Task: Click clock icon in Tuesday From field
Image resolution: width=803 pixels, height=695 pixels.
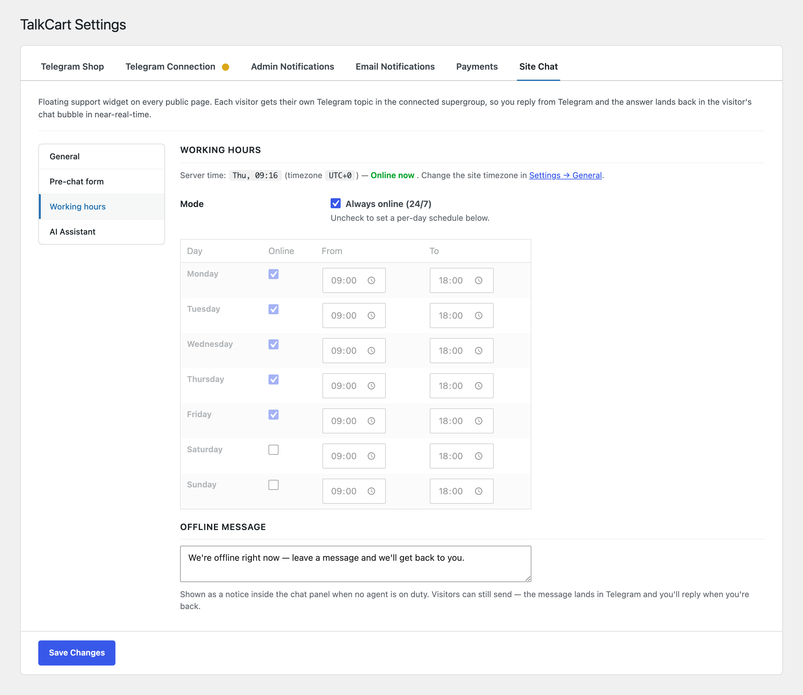Action: tap(371, 316)
